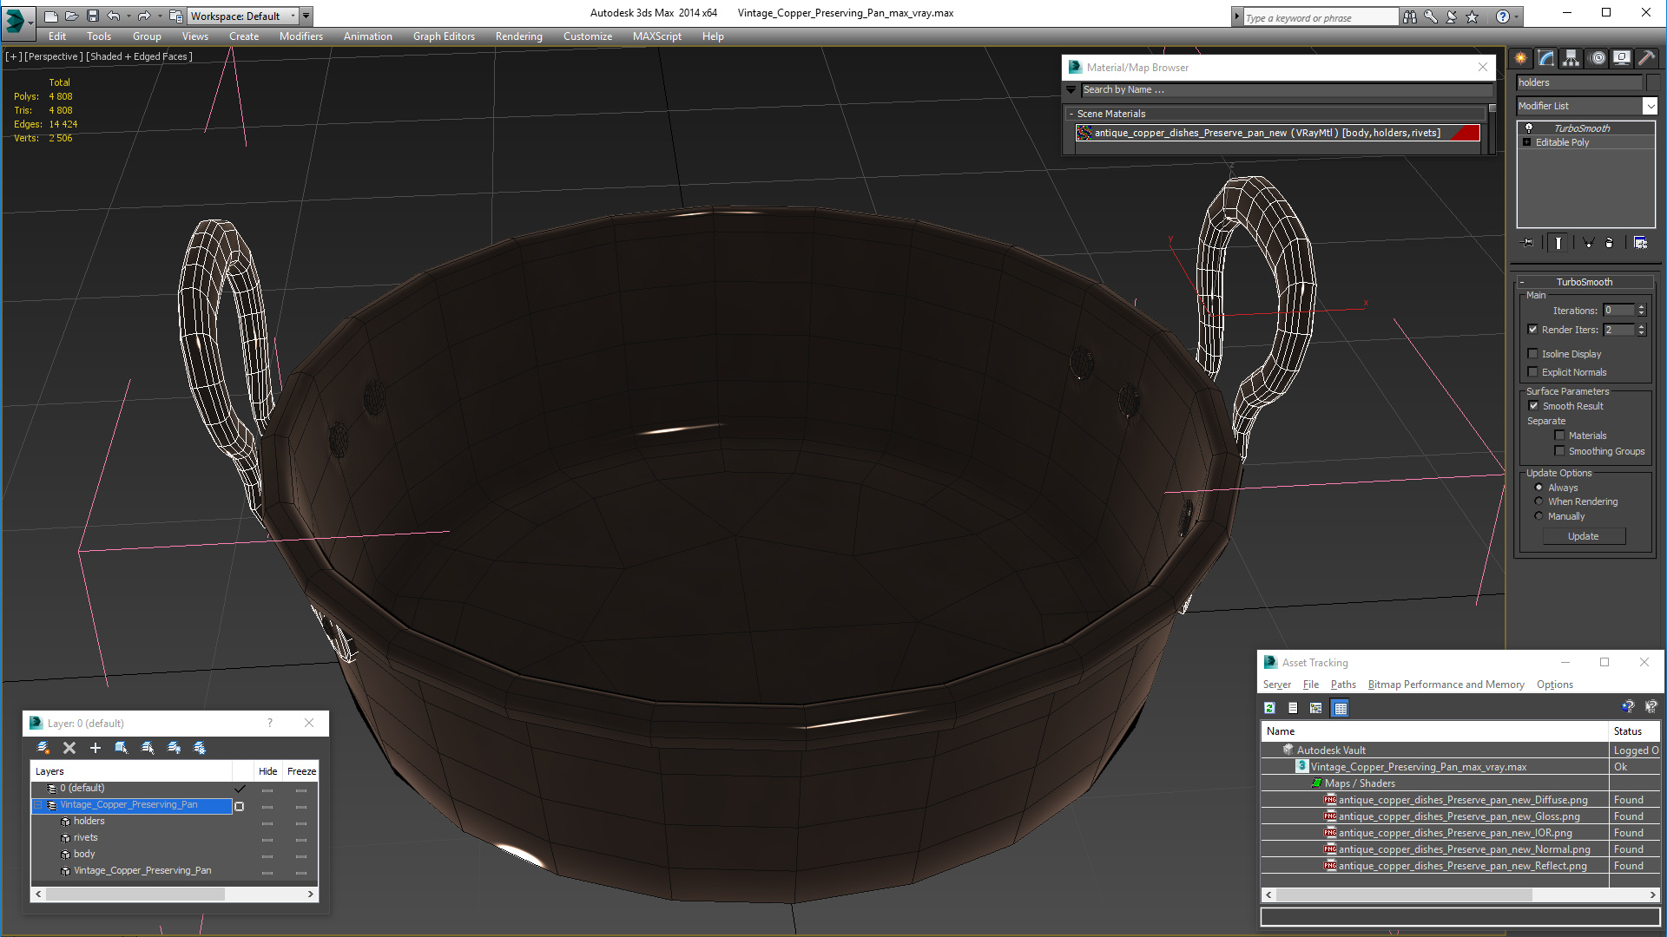The image size is (1667, 937).
Task: Click Pin Stack icon below modifier stack
Action: pyautogui.click(x=1528, y=243)
